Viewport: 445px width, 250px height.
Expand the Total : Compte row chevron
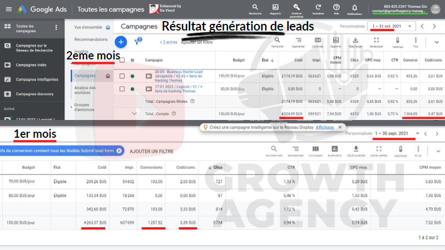pos(134,113)
